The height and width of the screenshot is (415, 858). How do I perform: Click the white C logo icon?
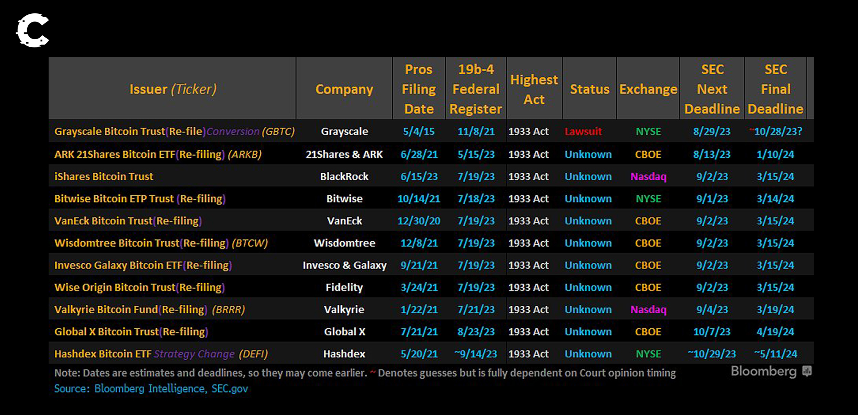pos(33,31)
